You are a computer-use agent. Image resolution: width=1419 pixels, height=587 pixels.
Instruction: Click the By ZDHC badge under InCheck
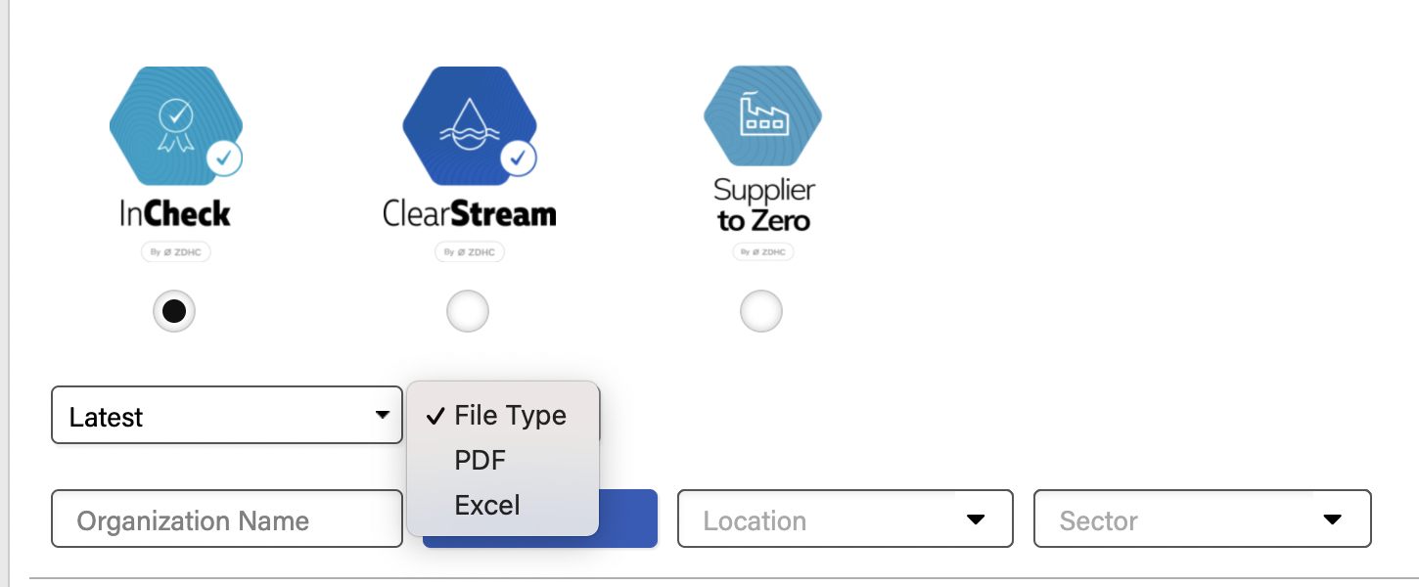pyautogui.click(x=175, y=252)
